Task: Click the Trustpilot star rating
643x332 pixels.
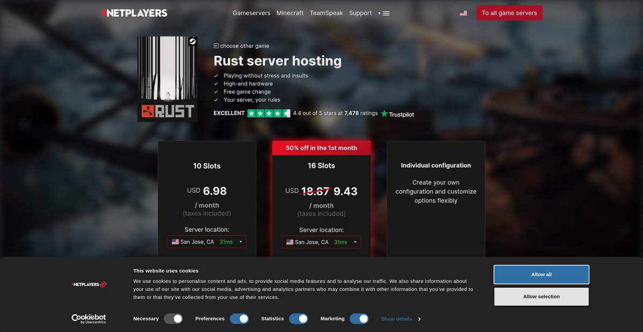Action: [268, 114]
